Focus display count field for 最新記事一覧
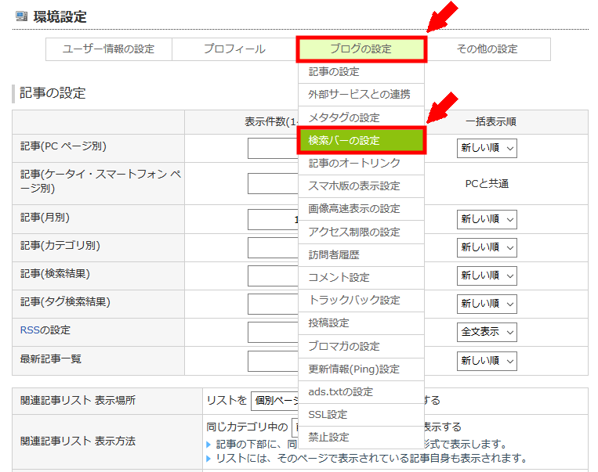 (x=273, y=361)
